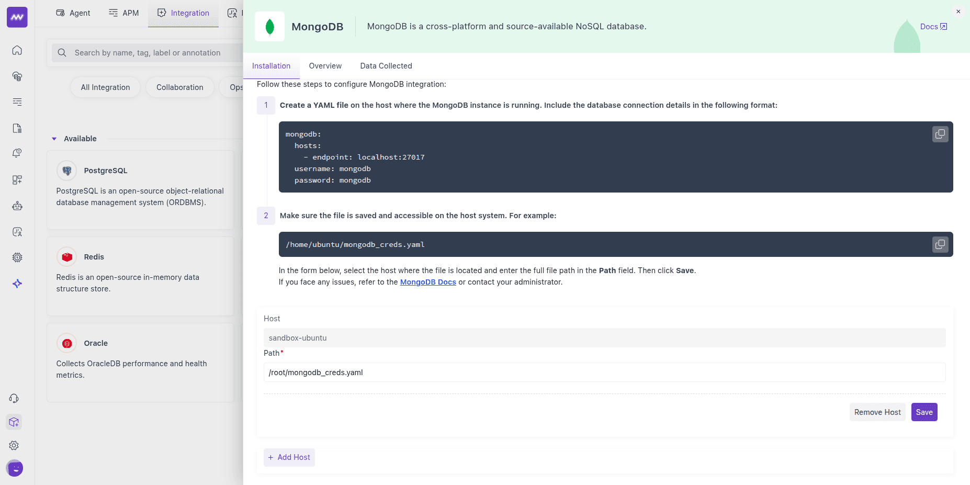The width and height of the screenshot is (970, 485).
Task: Open the Home icon in the sidebar
Action: [17, 51]
